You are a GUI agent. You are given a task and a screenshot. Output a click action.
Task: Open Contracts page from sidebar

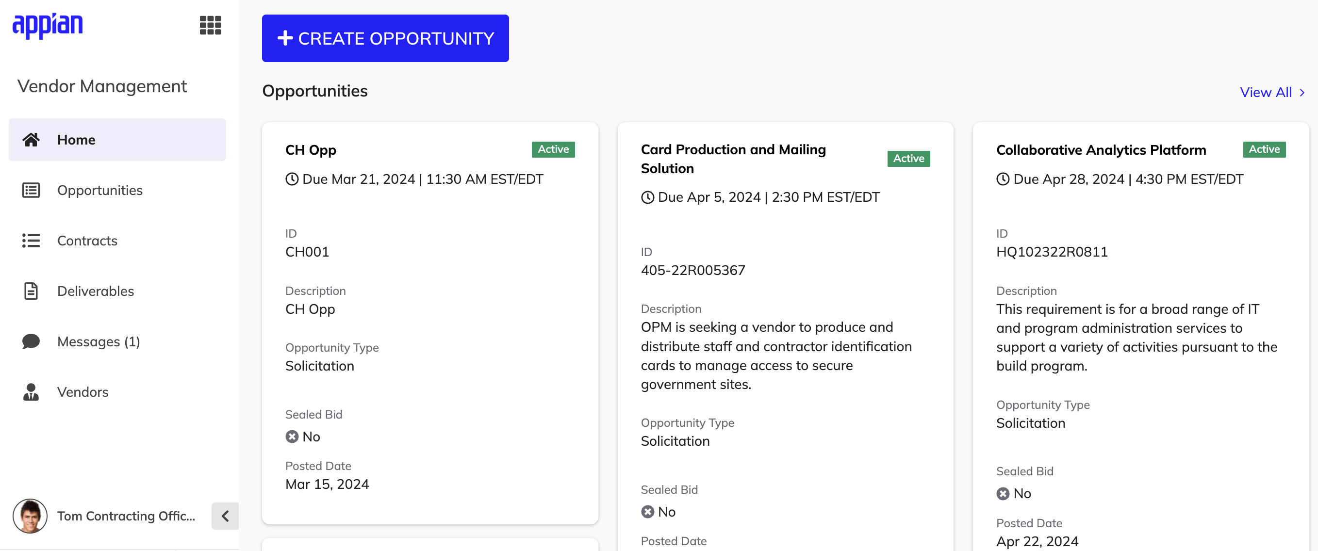(117, 241)
